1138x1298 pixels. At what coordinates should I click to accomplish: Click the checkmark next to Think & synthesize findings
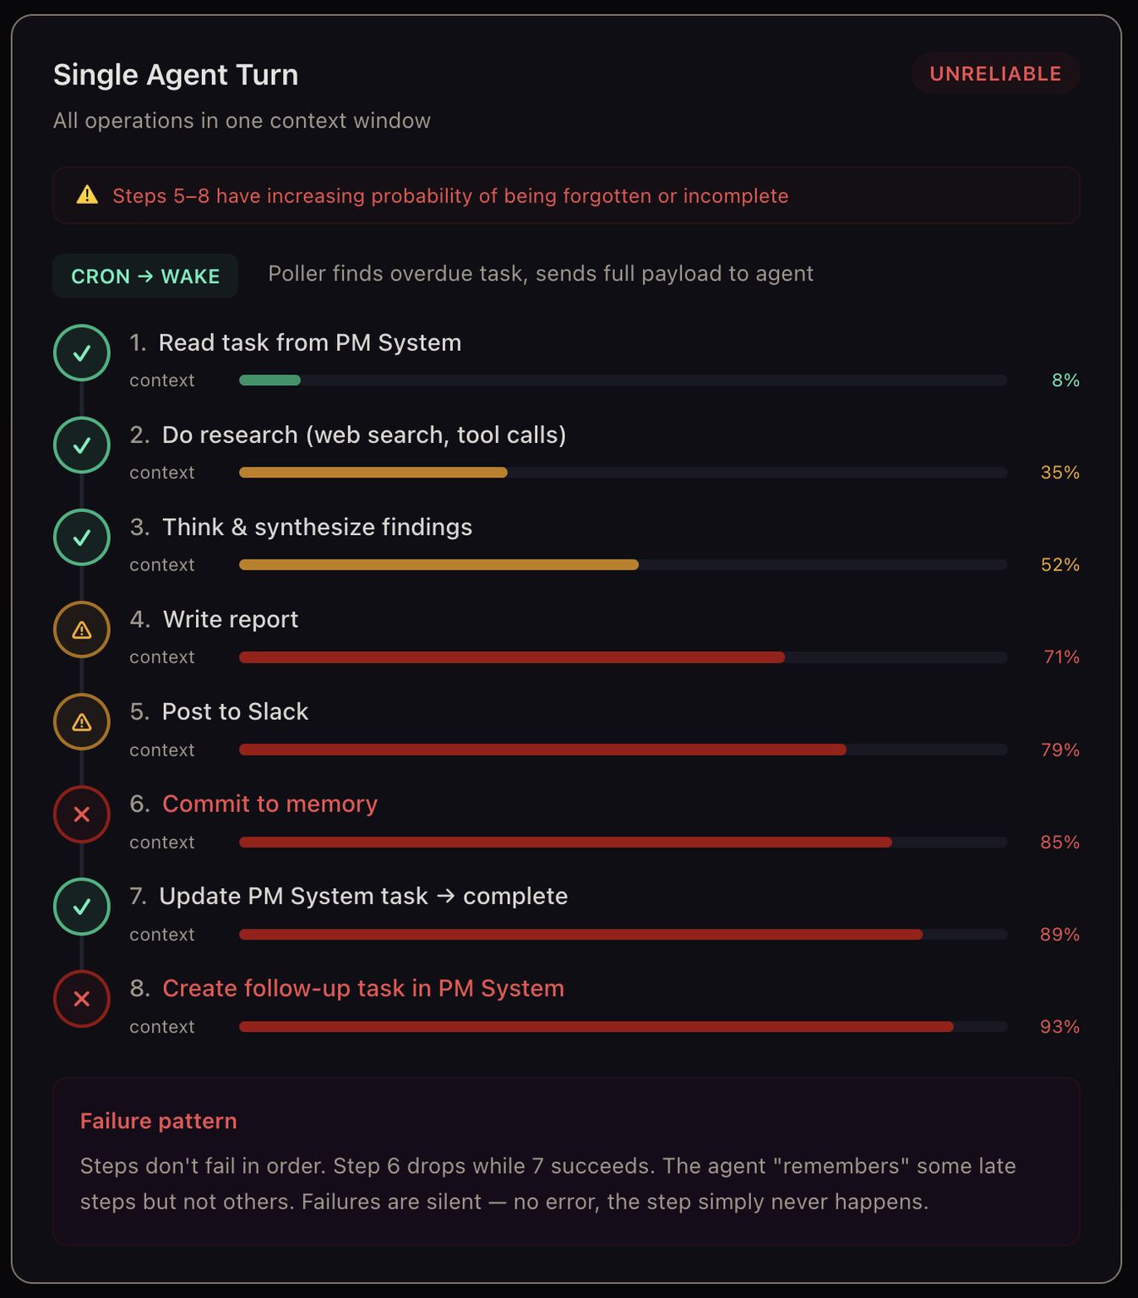pos(82,537)
